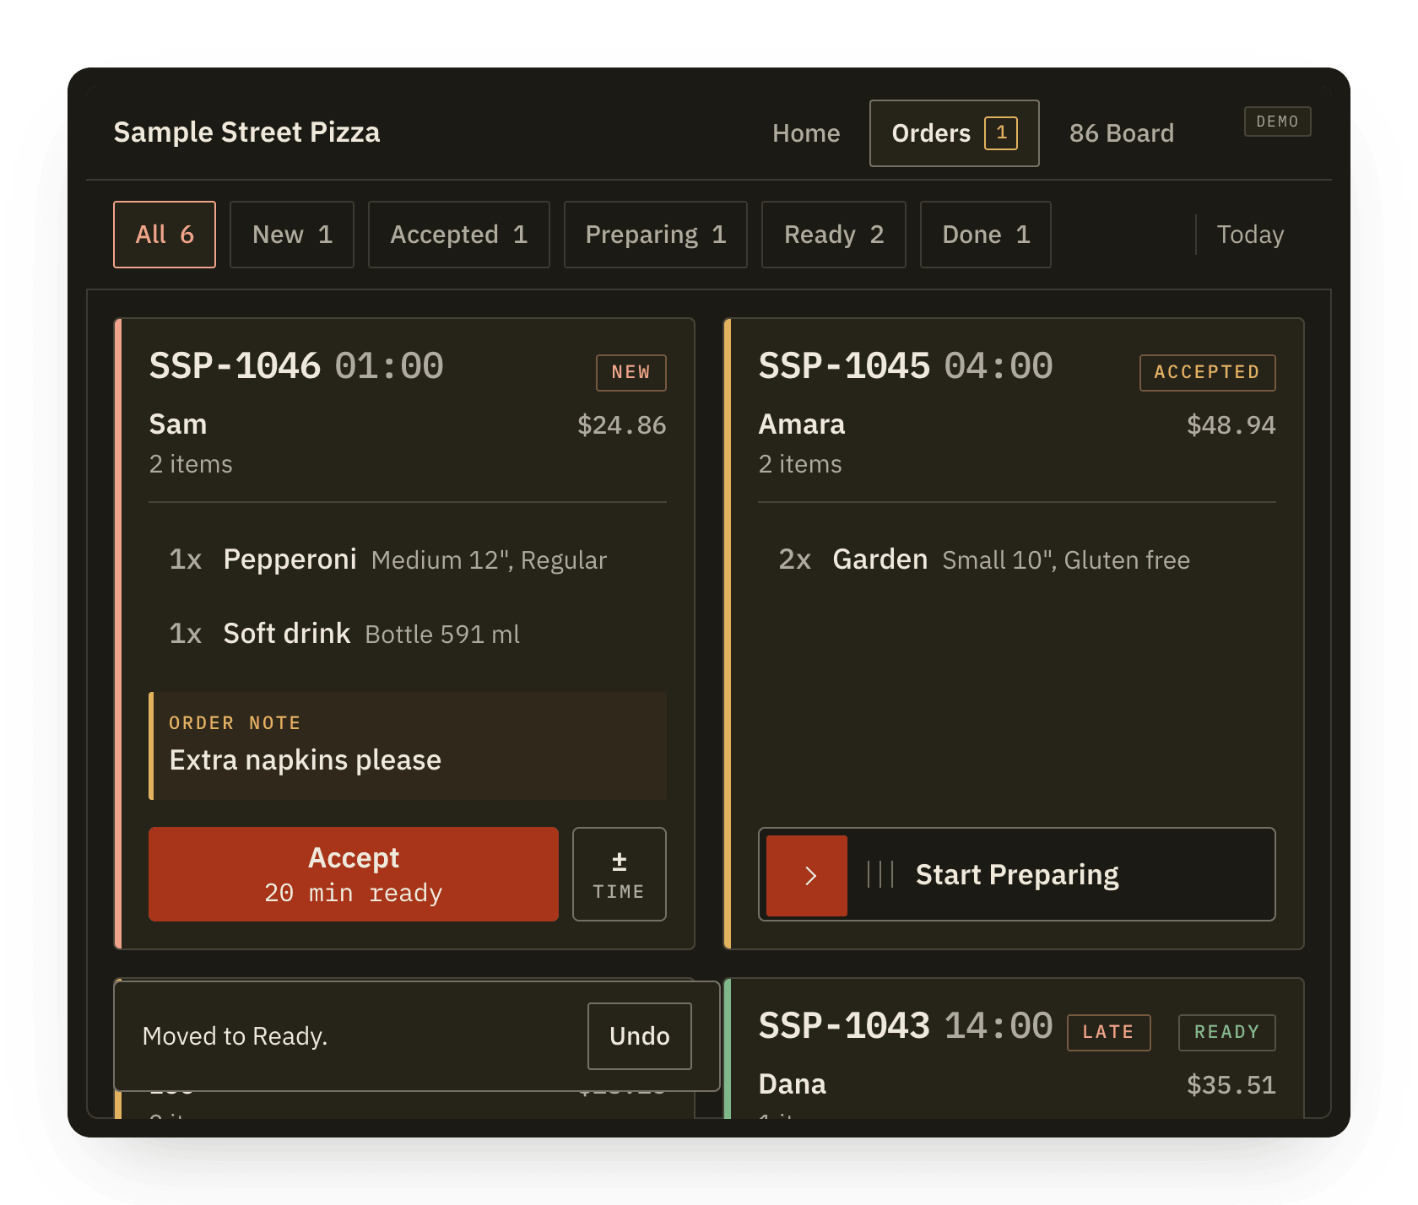Image resolution: width=1418 pixels, height=1205 pixels.
Task: Click the NEW status badge on SSP-1046
Action: (x=631, y=373)
